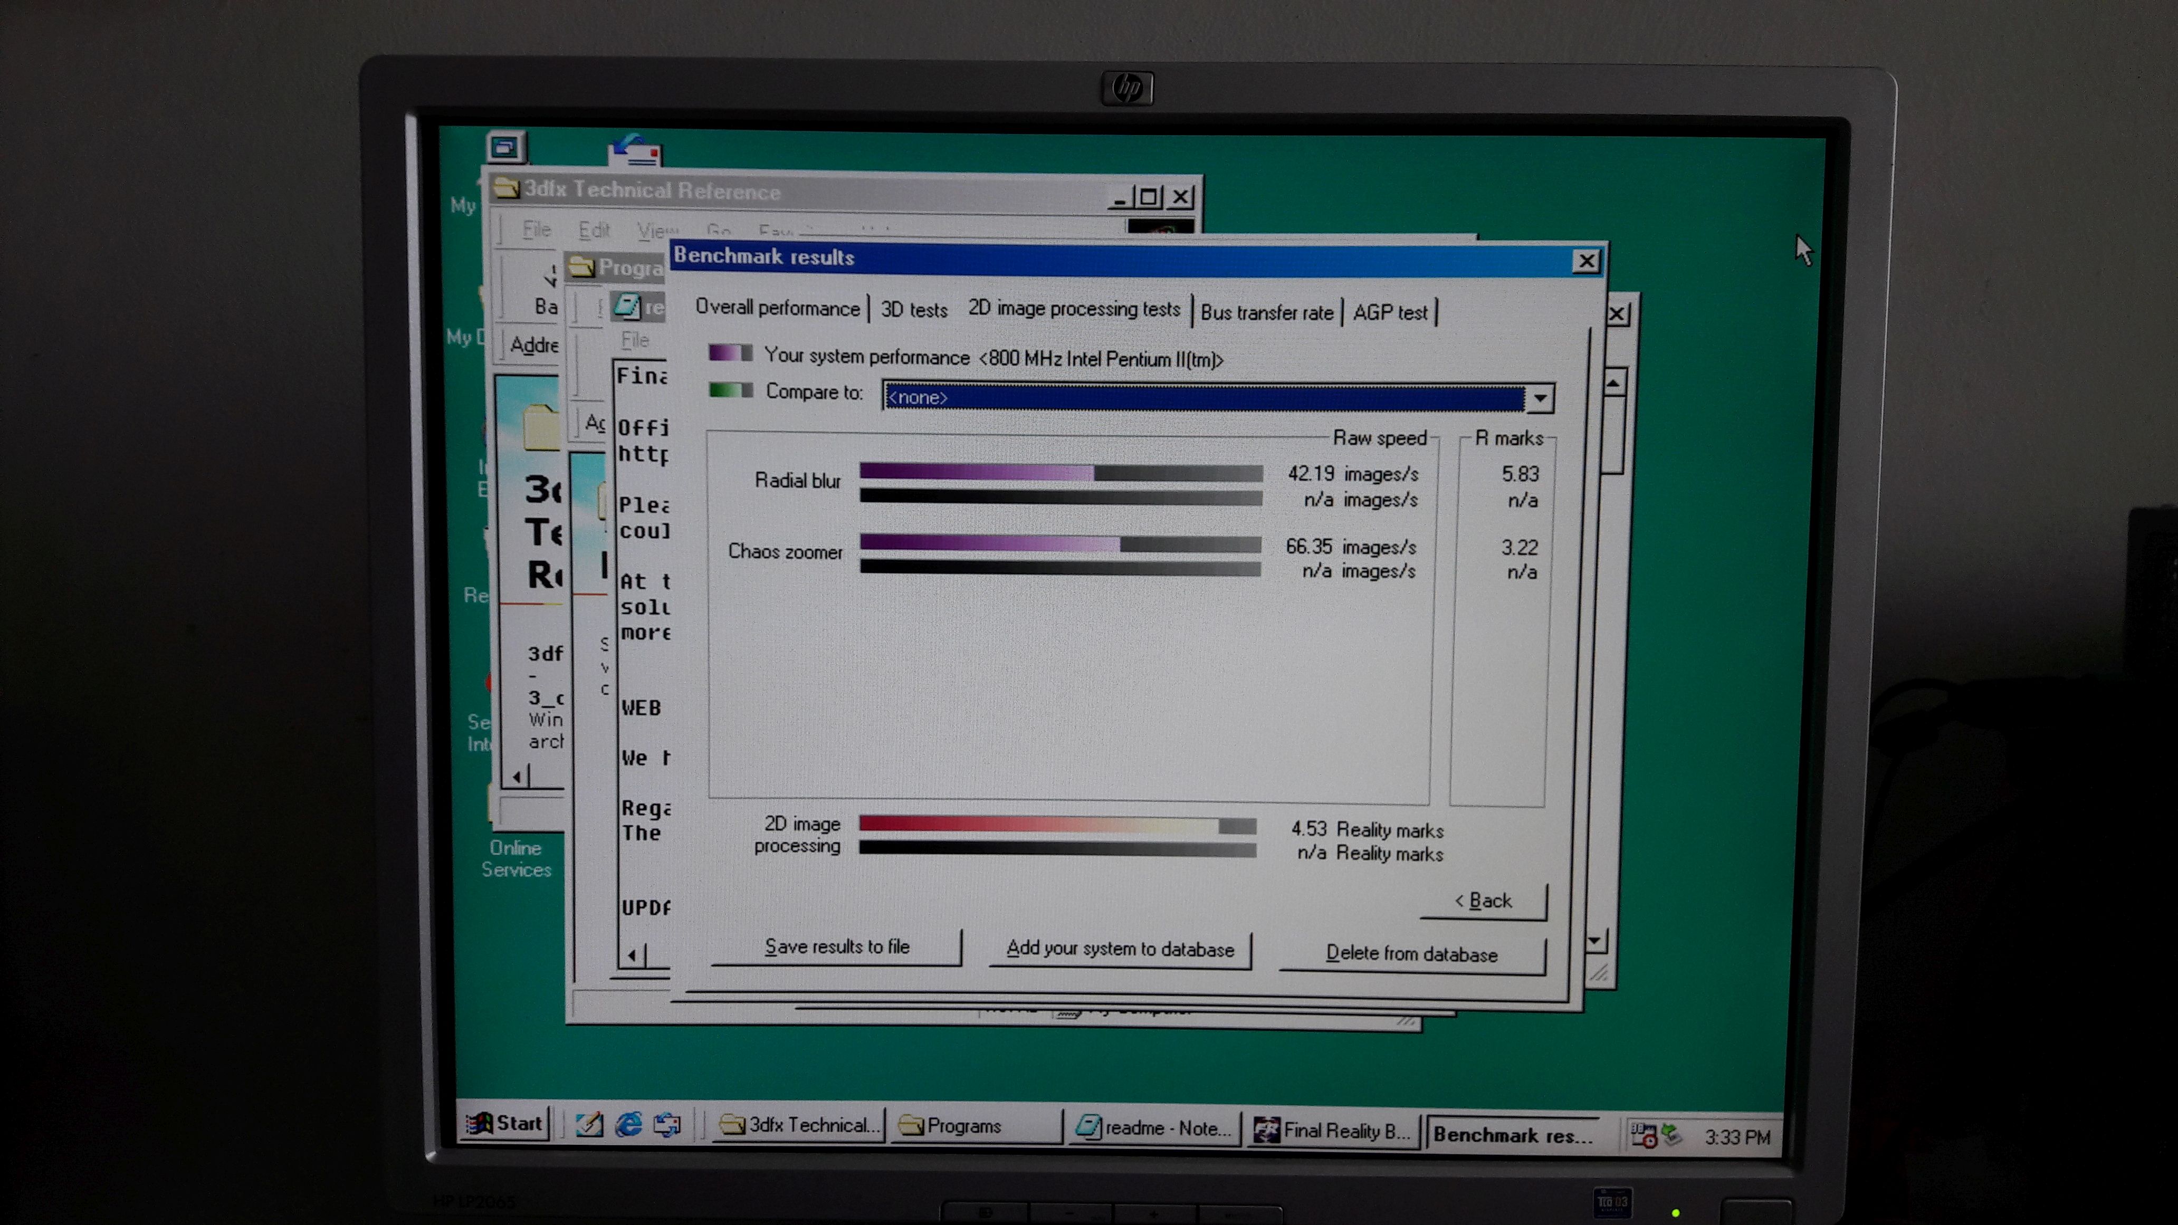Click folder icon in 3dfx Technical Reference title bar
Viewport: 2178px width, 1225px height.
pos(507,188)
